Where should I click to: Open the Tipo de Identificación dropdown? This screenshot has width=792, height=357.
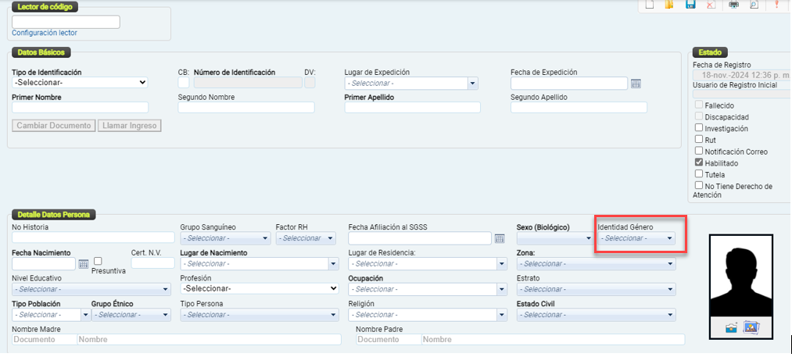point(80,82)
